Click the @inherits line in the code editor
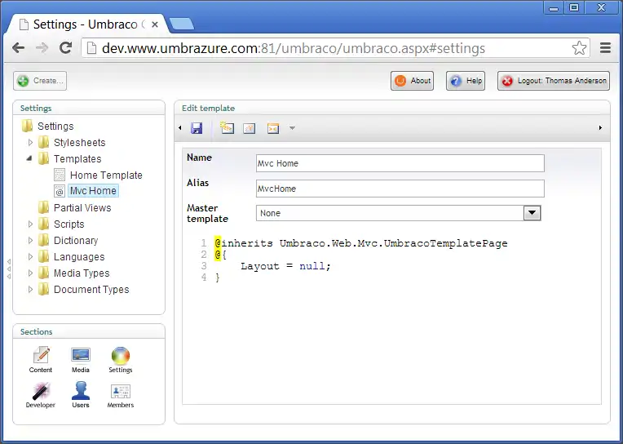 (360, 243)
